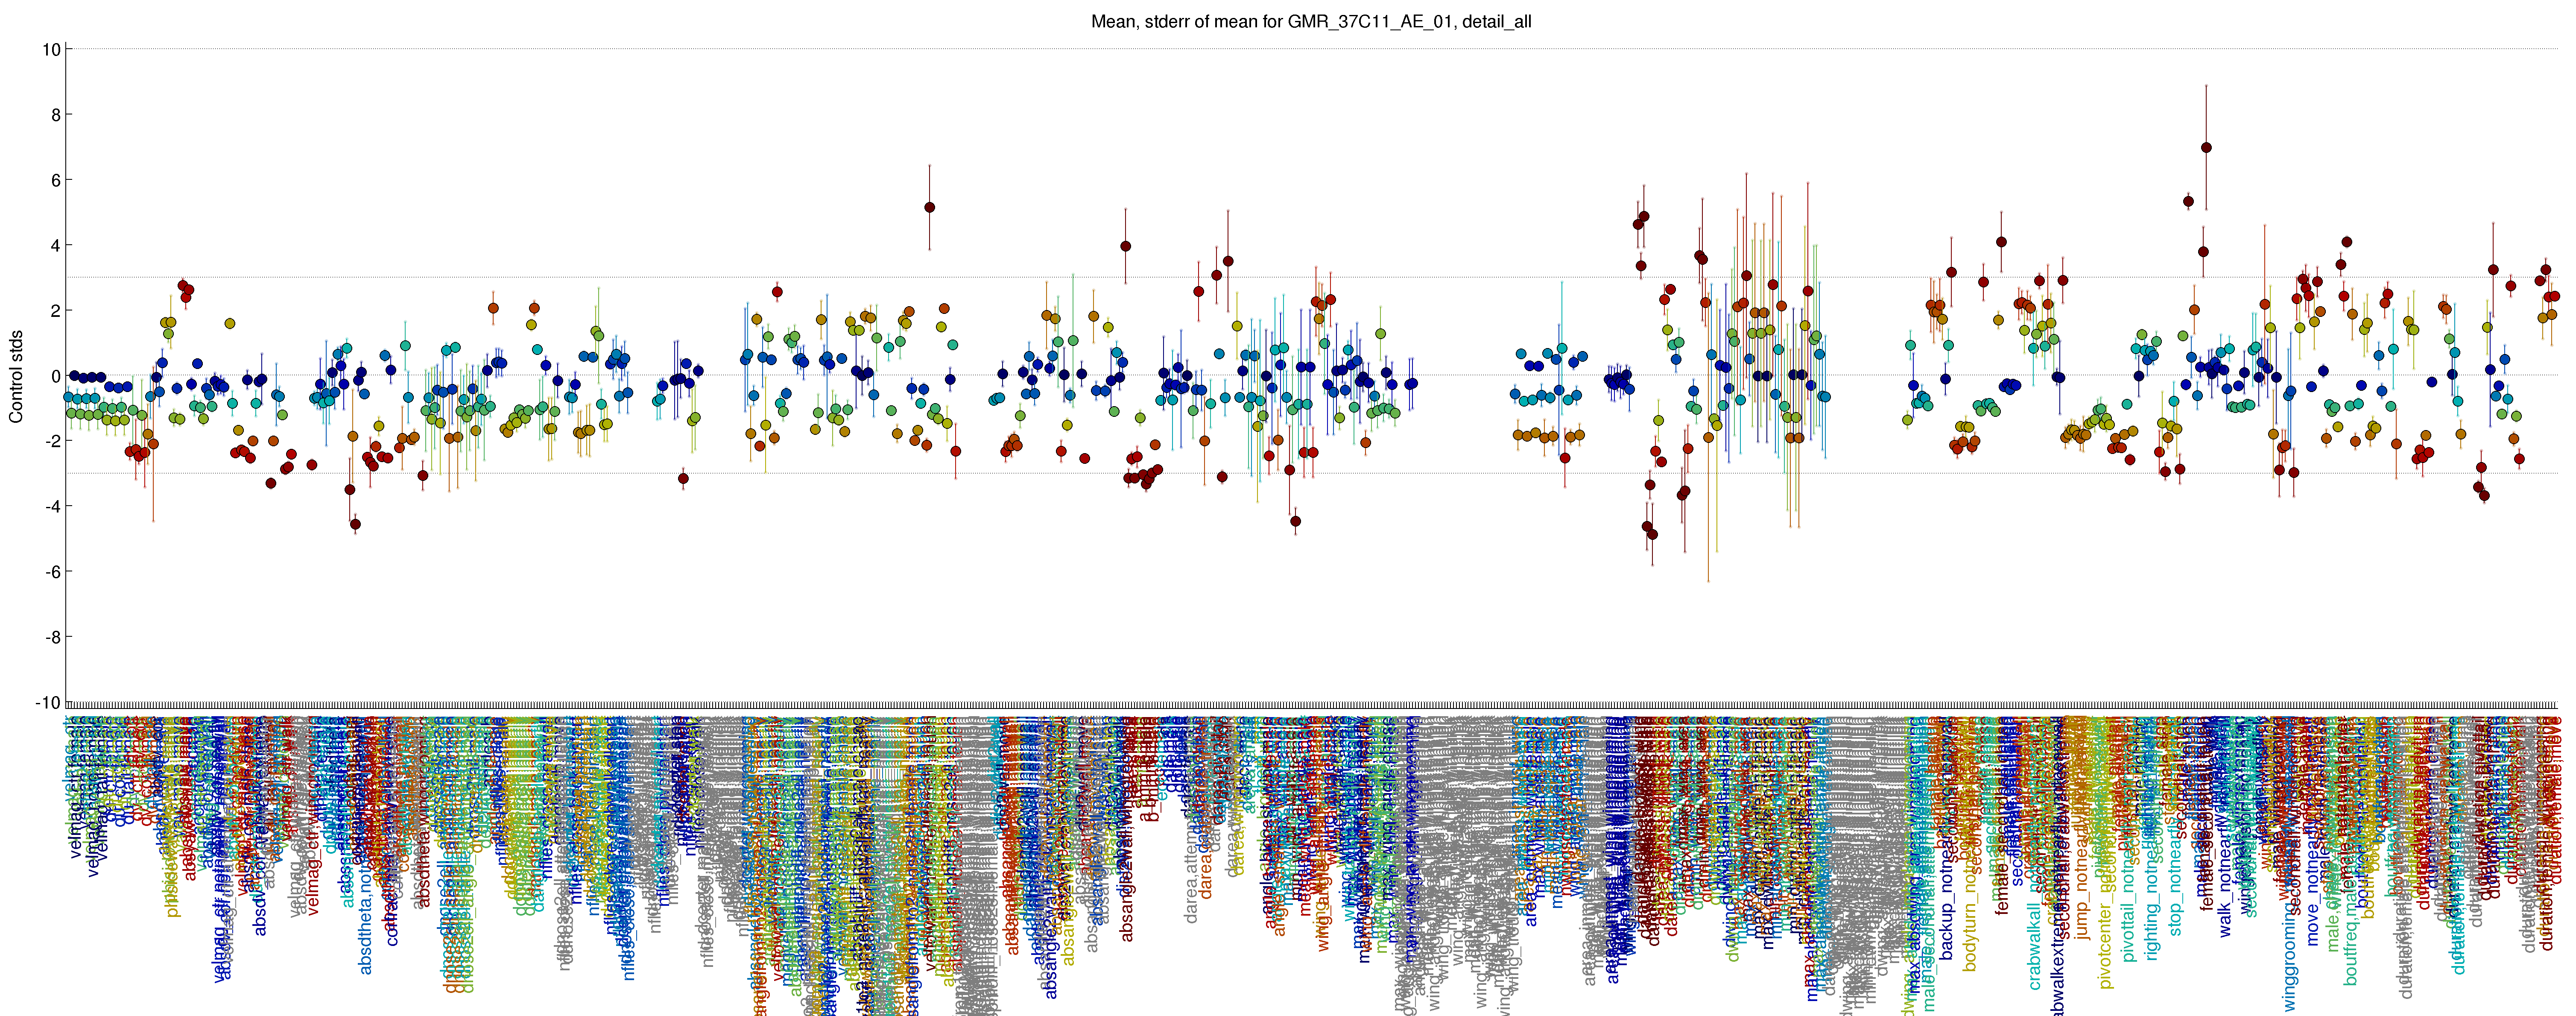Click the plot title mentioning GMR_37C11_AE_01
The width and height of the screenshot is (2576, 1016).
[1311, 21]
